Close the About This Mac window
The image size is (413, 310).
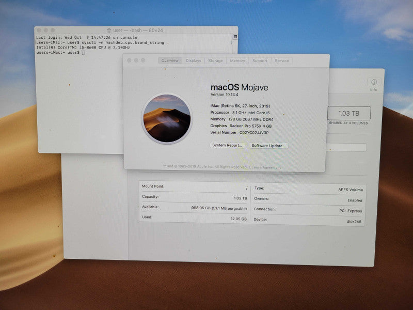(130, 60)
